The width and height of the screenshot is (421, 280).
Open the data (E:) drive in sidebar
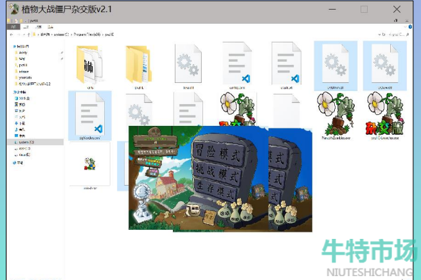(x=22, y=155)
